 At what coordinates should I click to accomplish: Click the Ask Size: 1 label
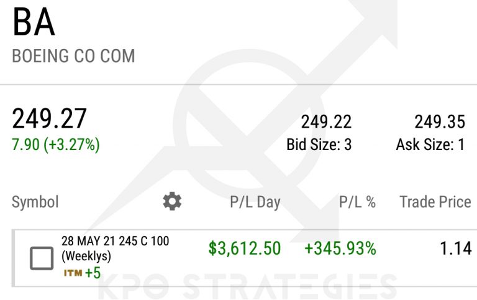[x=430, y=144]
